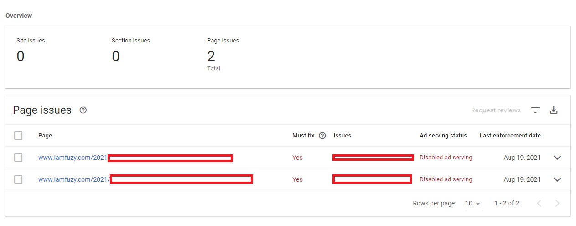Expand the first page issue row chevron

pos(557,158)
